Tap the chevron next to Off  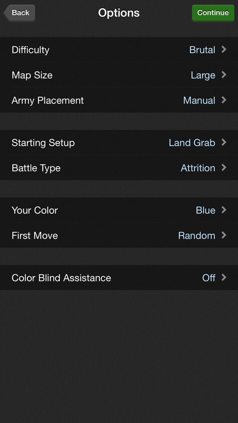coord(224,277)
